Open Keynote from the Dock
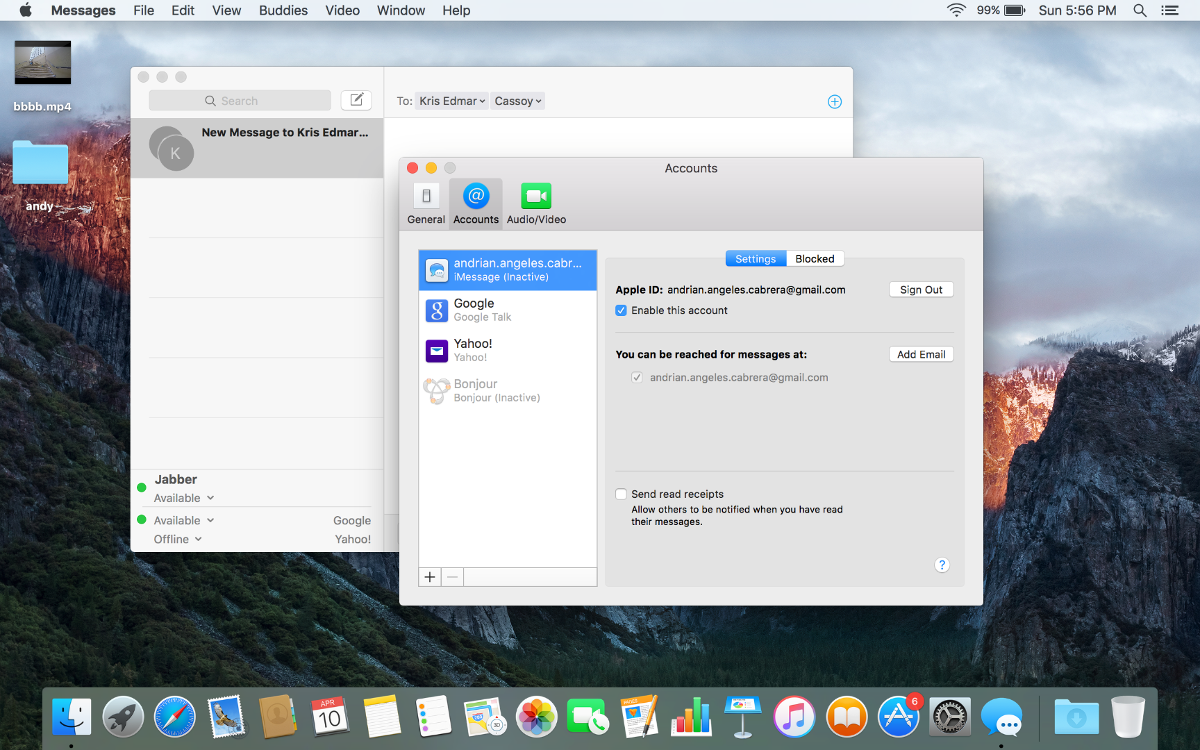This screenshot has width=1200, height=750. pyautogui.click(x=742, y=717)
